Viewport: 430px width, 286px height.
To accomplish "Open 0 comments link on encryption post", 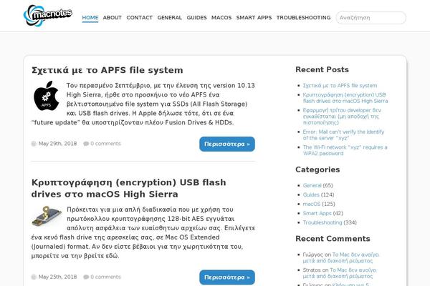I will tap(105, 277).
